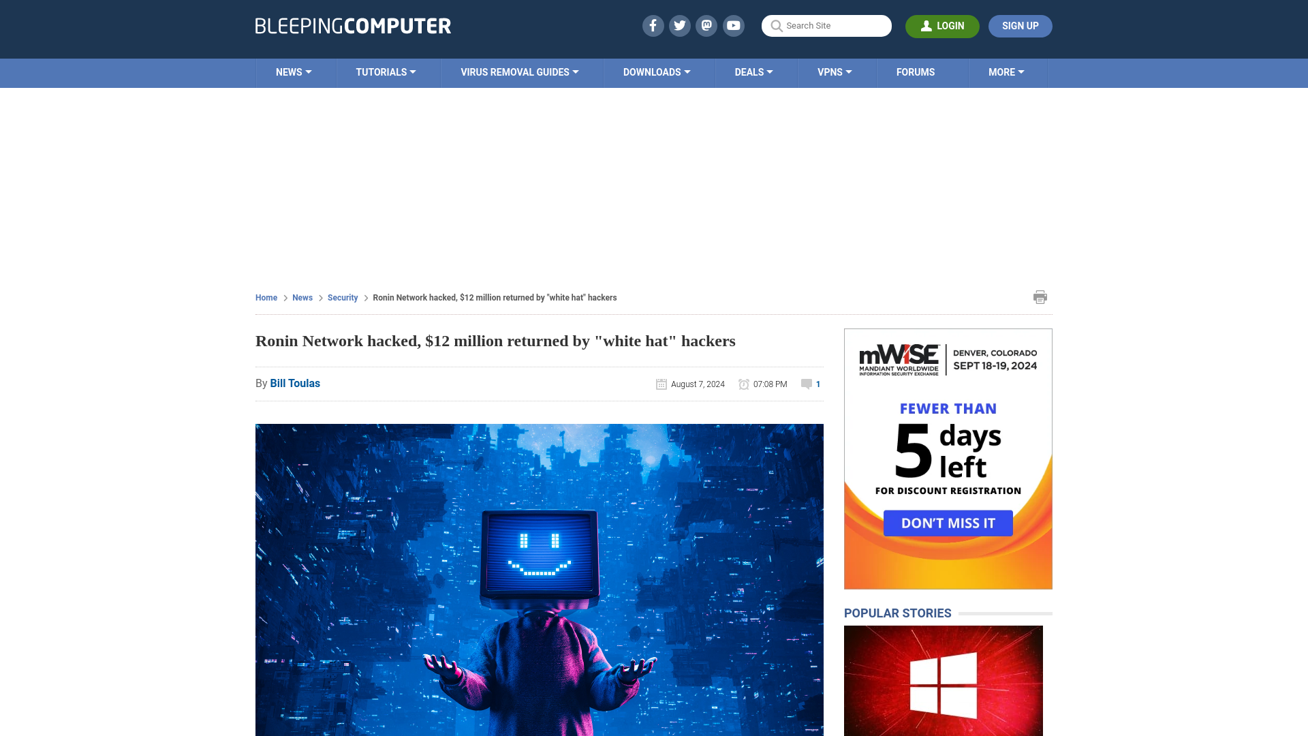The height and width of the screenshot is (736, 1308).
Task: Click the Home breadcrumb link
Action: [266, 297]
